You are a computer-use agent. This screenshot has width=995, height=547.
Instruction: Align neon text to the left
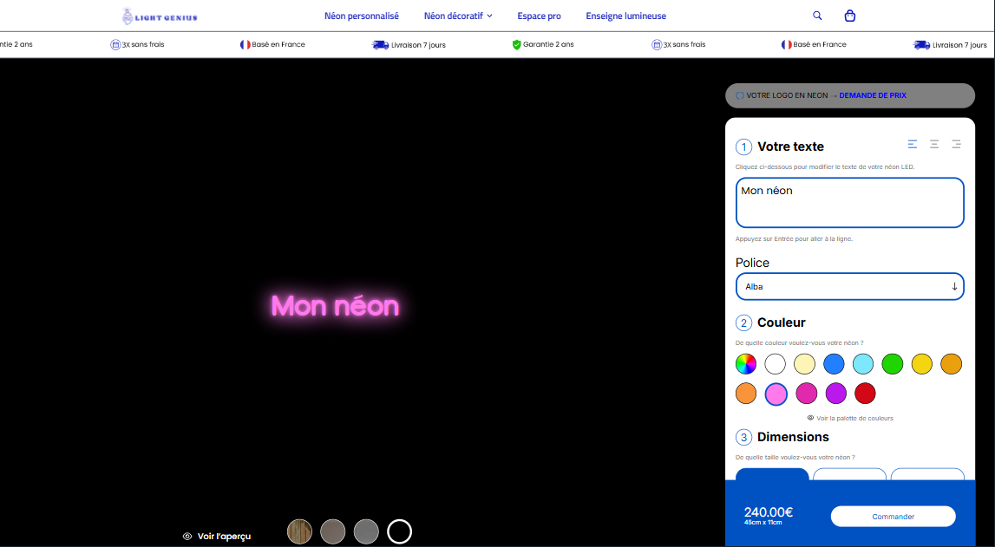(913, 145)
